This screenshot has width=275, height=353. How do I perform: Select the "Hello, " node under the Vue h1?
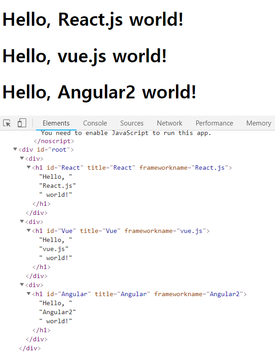coord(56,240)
